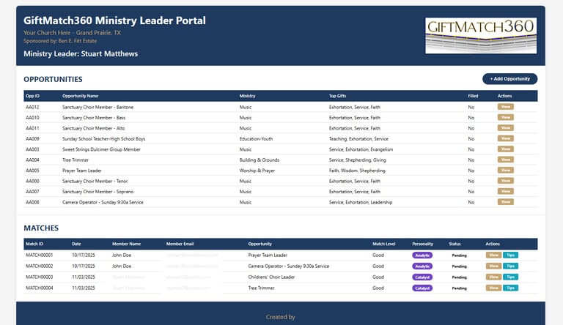View opportunity AA012 Baritone row

click(x=506, y=107)
